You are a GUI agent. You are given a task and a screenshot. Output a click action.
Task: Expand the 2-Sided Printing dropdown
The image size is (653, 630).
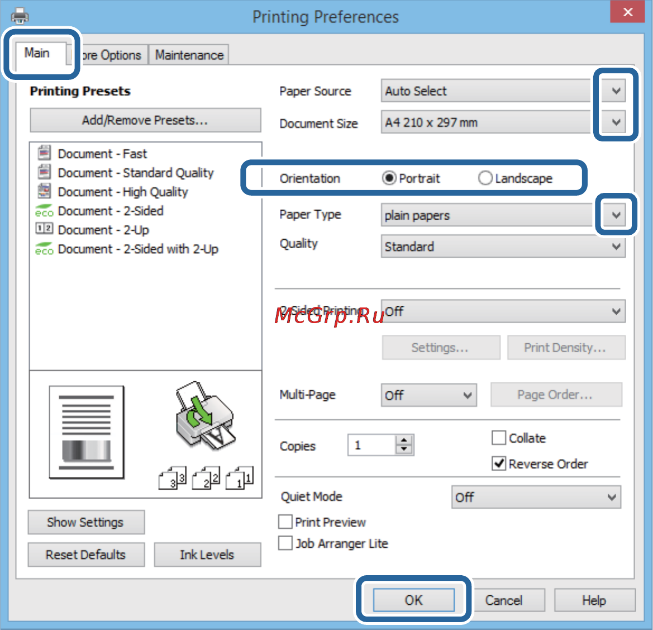(x=503, y=311)
